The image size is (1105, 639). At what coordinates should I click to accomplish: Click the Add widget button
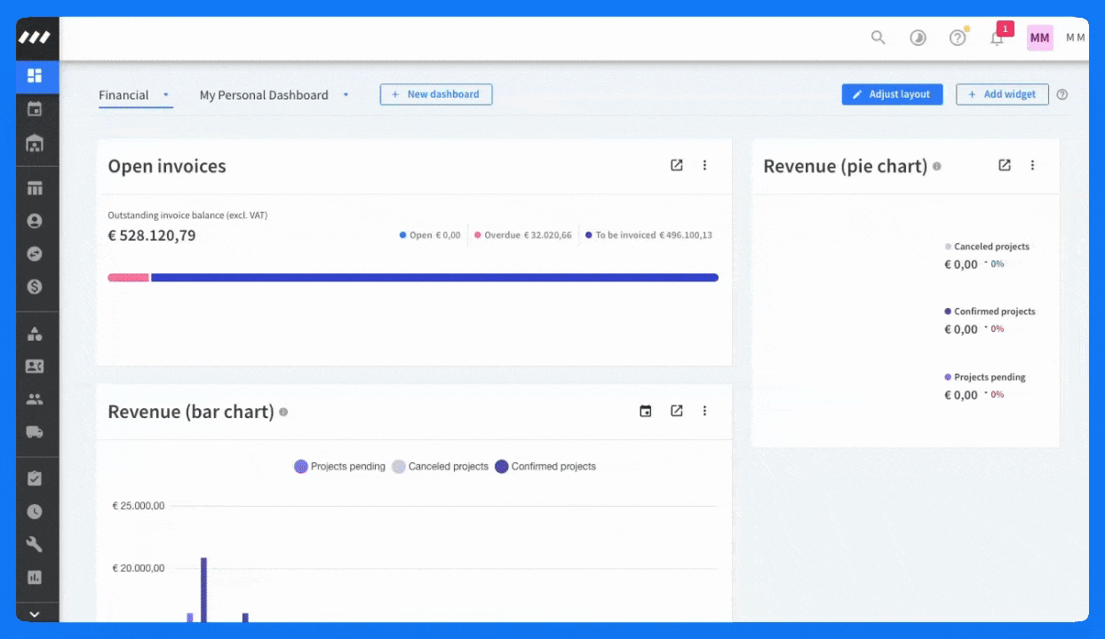(x=1002, y=94)
